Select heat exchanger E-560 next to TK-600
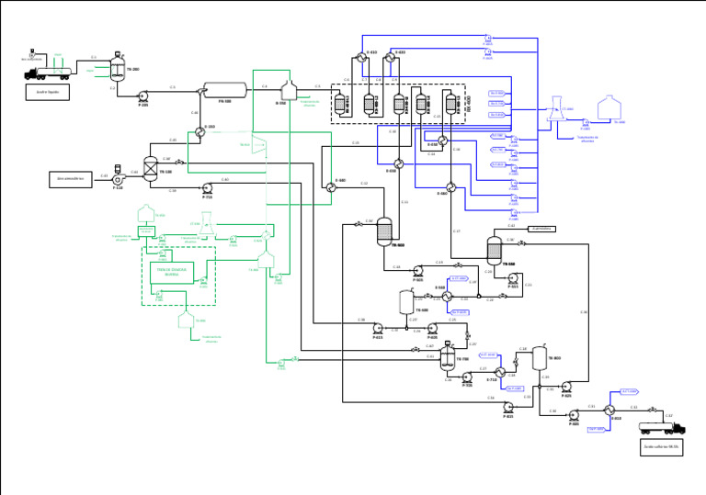 (x=447, y=297)
